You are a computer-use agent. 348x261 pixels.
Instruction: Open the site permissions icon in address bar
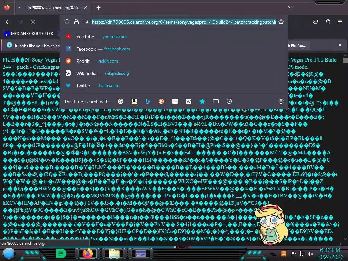[x=86, y=22]
